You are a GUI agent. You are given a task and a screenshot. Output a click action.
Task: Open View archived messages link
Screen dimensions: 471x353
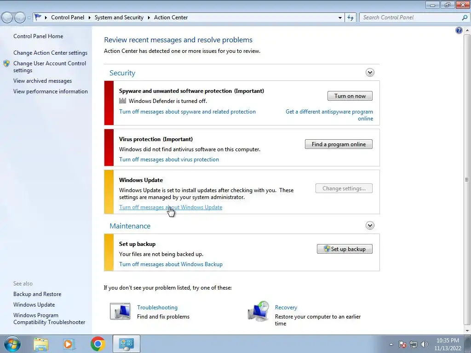(x=43, y=81)
